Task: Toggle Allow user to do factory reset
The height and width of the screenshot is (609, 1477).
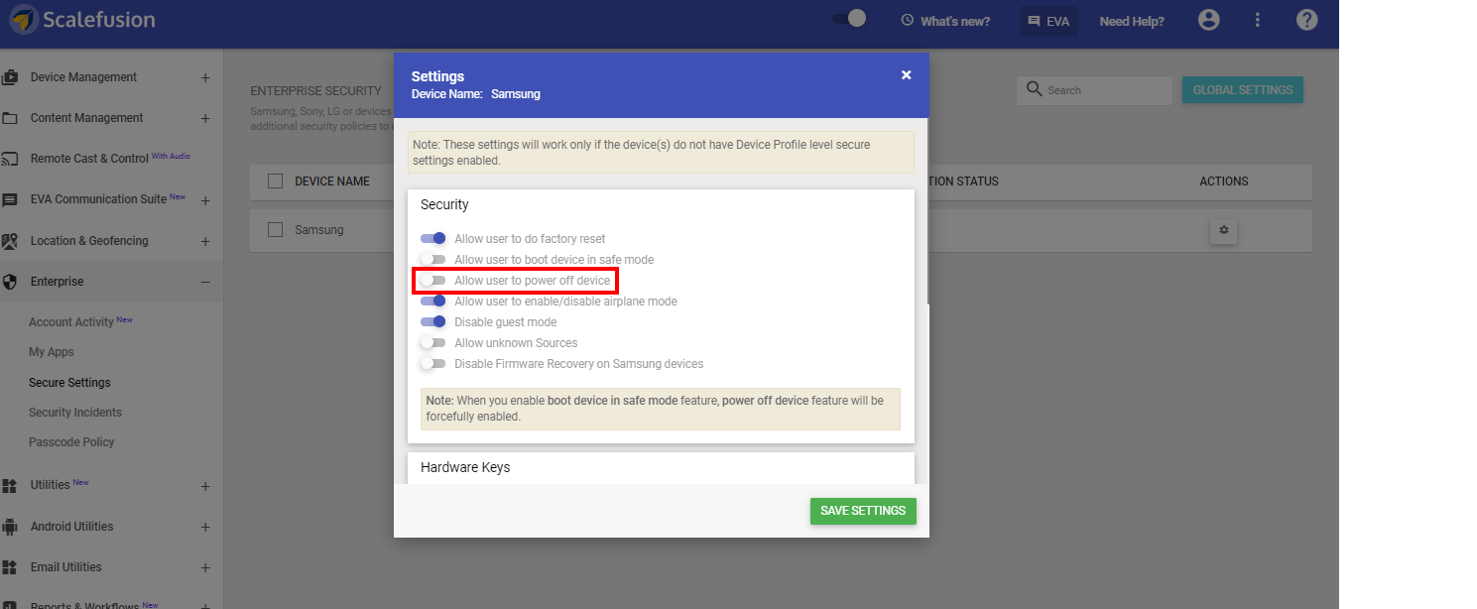Action: (432, 238)
